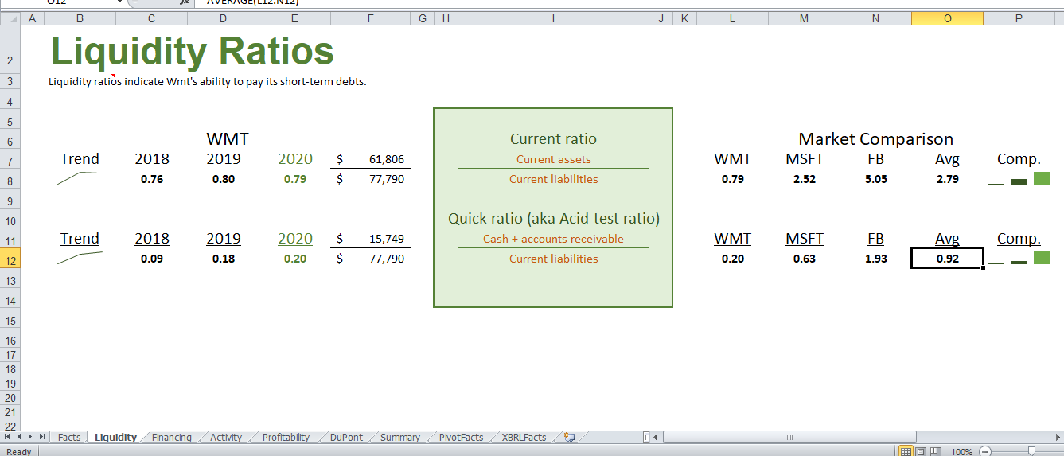Screen dimensions: 1064x456
Task: Select MSFT current ratio 2.52
Action: (805, 179)
